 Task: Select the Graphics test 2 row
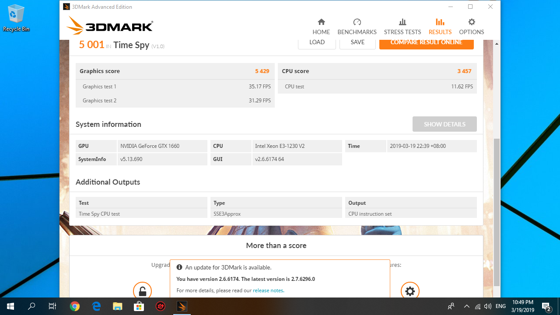pyautogui.click(x=175, y=101)
